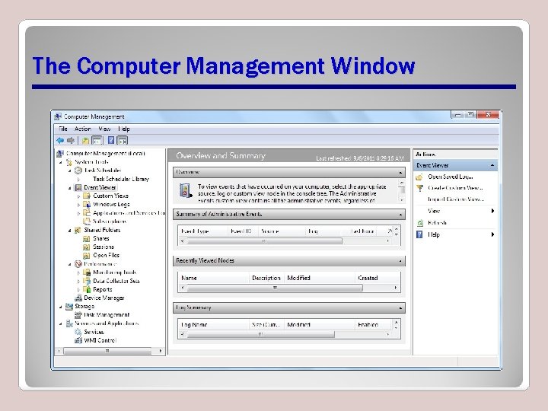Click the Created column header
The width and height of the screenshot is (548, 411).
[x=377, y=279]
